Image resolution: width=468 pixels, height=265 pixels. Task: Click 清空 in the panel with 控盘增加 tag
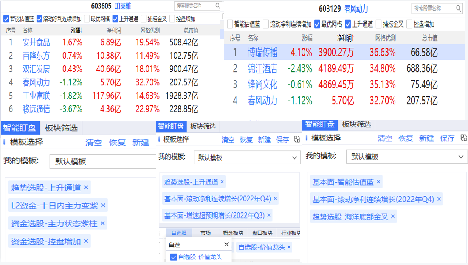(x=93, y=143)
